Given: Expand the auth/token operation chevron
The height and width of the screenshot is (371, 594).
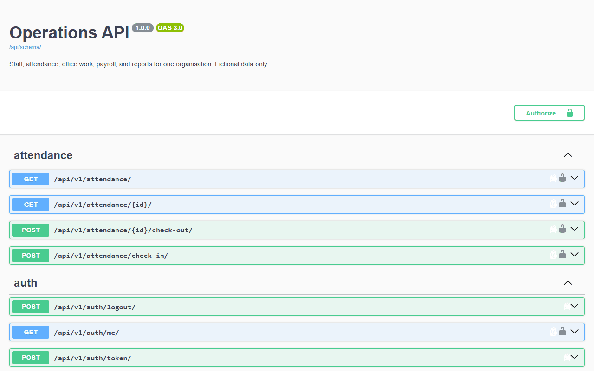Looking at the screenshot, I should pyautogui.click(x=575, y=357).
